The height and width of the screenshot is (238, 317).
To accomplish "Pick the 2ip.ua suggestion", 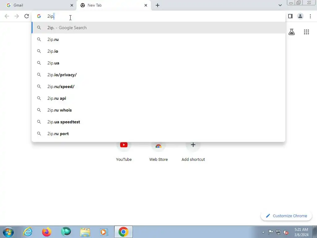I will coord(158,63).
